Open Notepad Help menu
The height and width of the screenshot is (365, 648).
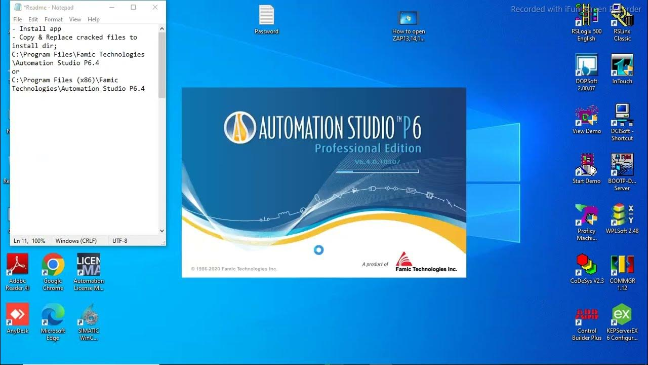(94, 19)
